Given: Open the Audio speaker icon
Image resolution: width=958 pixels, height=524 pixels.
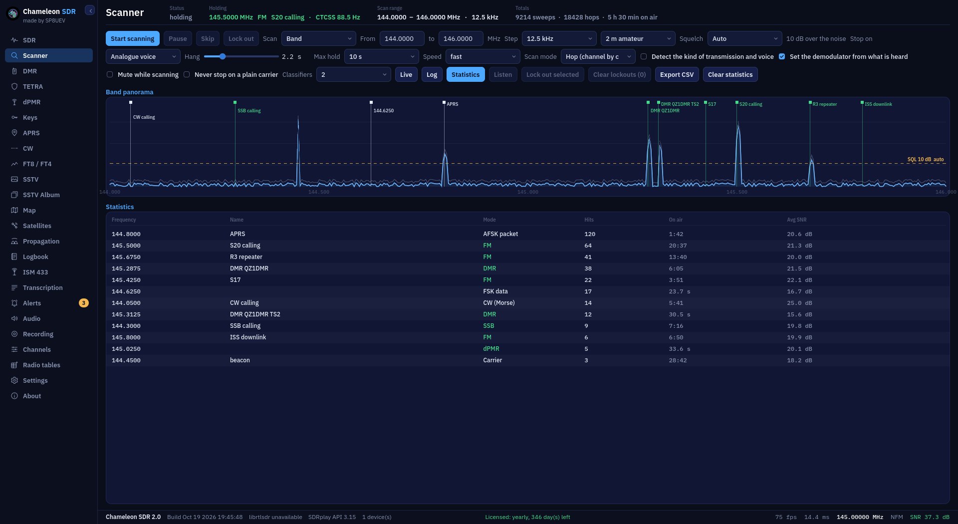Looking at the screenshot, I should pos(14,318).
